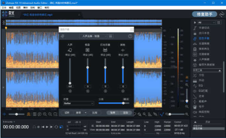
Task: Click the 人声 gain value field
Action: (70, 86)
